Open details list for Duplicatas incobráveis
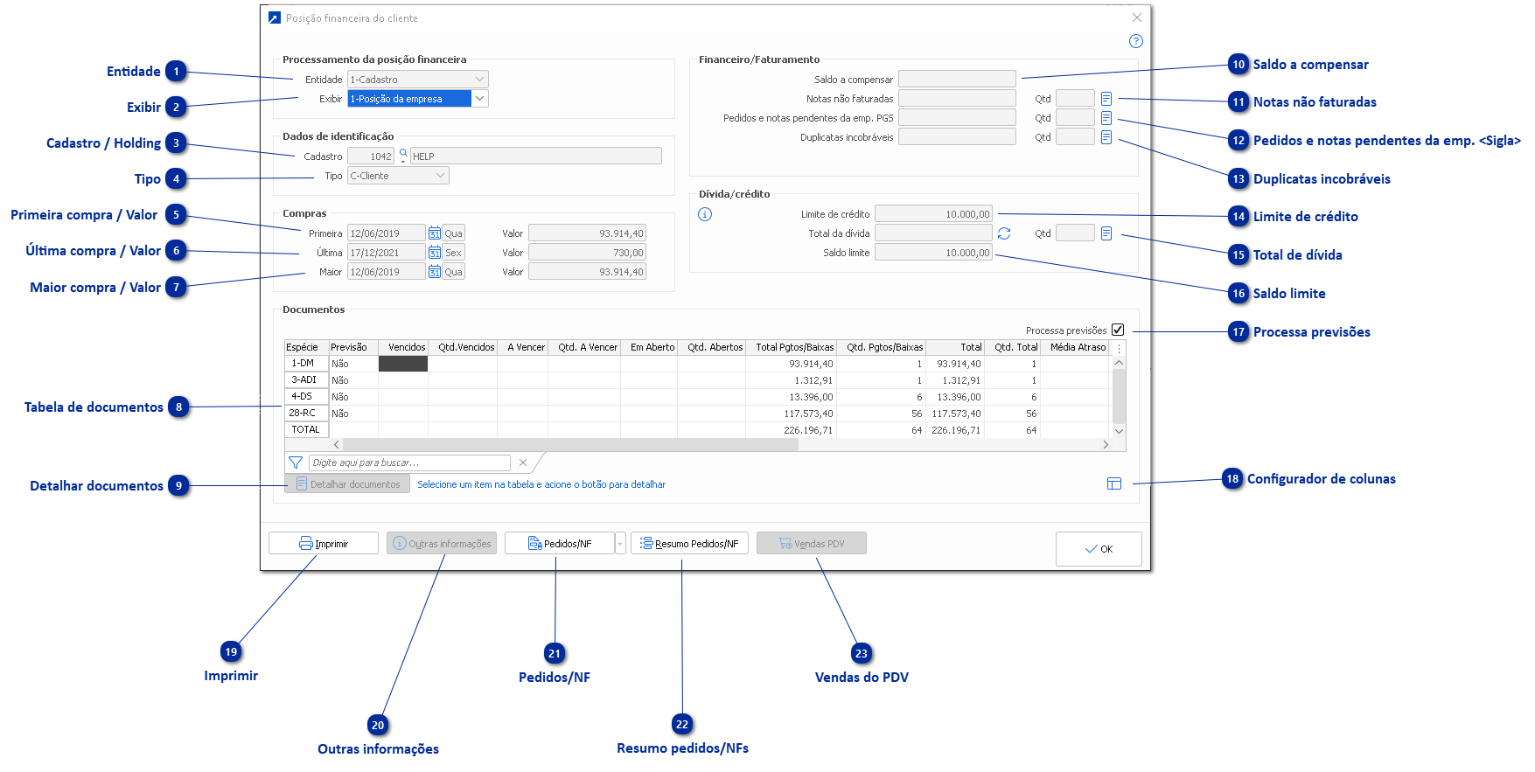1535x772 pixels. [1106, 137]
